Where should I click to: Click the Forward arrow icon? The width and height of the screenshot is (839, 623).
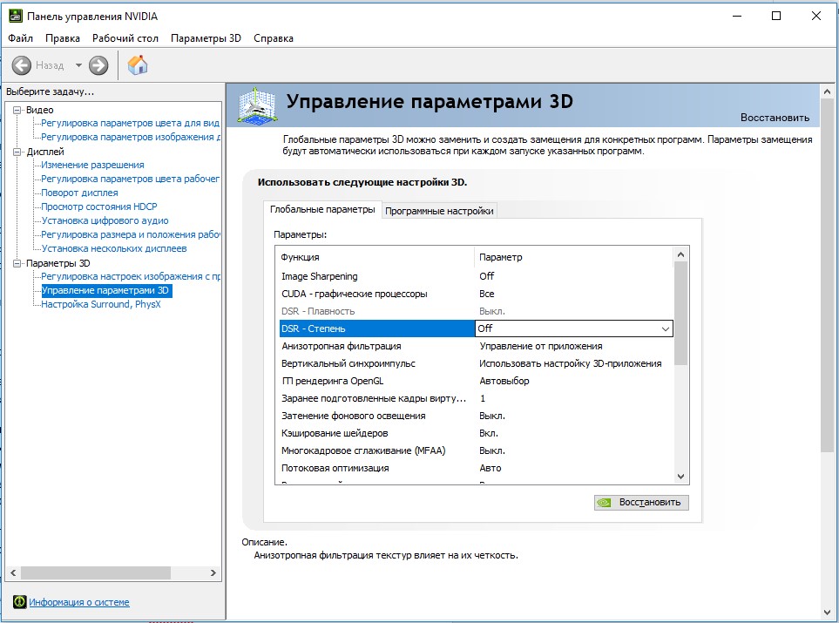tap(98, 65)
